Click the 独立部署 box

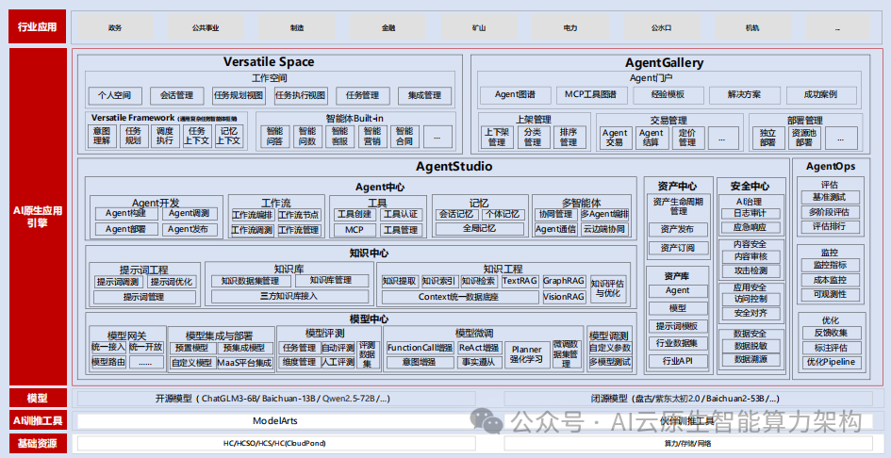[x=768, y=138]
